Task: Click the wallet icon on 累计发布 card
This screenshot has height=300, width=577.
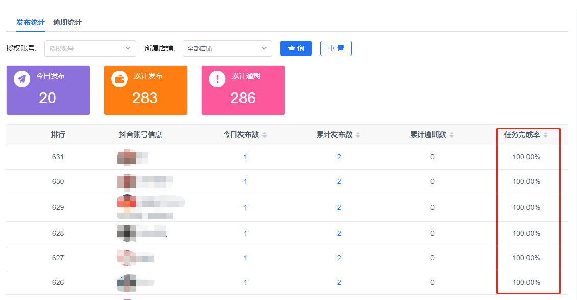Action: (x=119, y=79)
